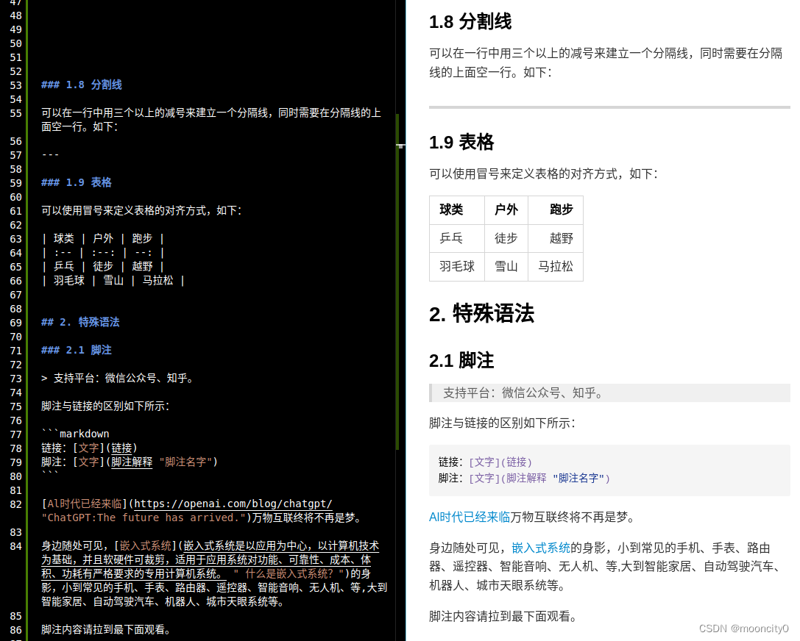Click the '### 1.9 表格' heading in editor
This screenshot has width=800, height=641.
point(77,182)
